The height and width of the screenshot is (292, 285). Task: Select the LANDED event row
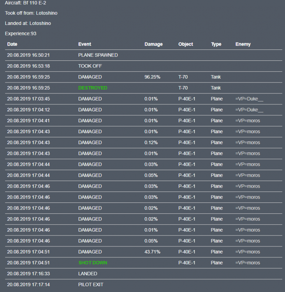[x=88, y=274]
